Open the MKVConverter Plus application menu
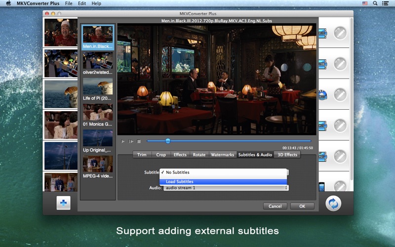This screenshot has height=247, width=395. [x=38, y=3]
